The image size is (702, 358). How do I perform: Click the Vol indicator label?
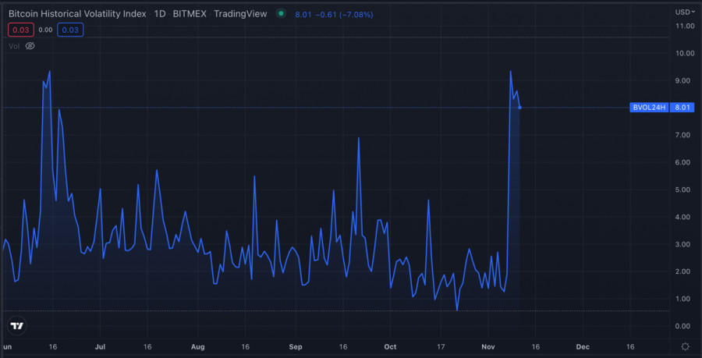[x=14, y=46]
